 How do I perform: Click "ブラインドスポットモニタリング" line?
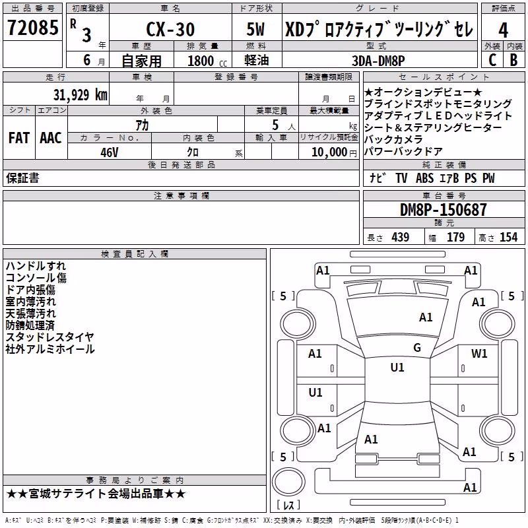pyautogui.click(x=438, y=104)
